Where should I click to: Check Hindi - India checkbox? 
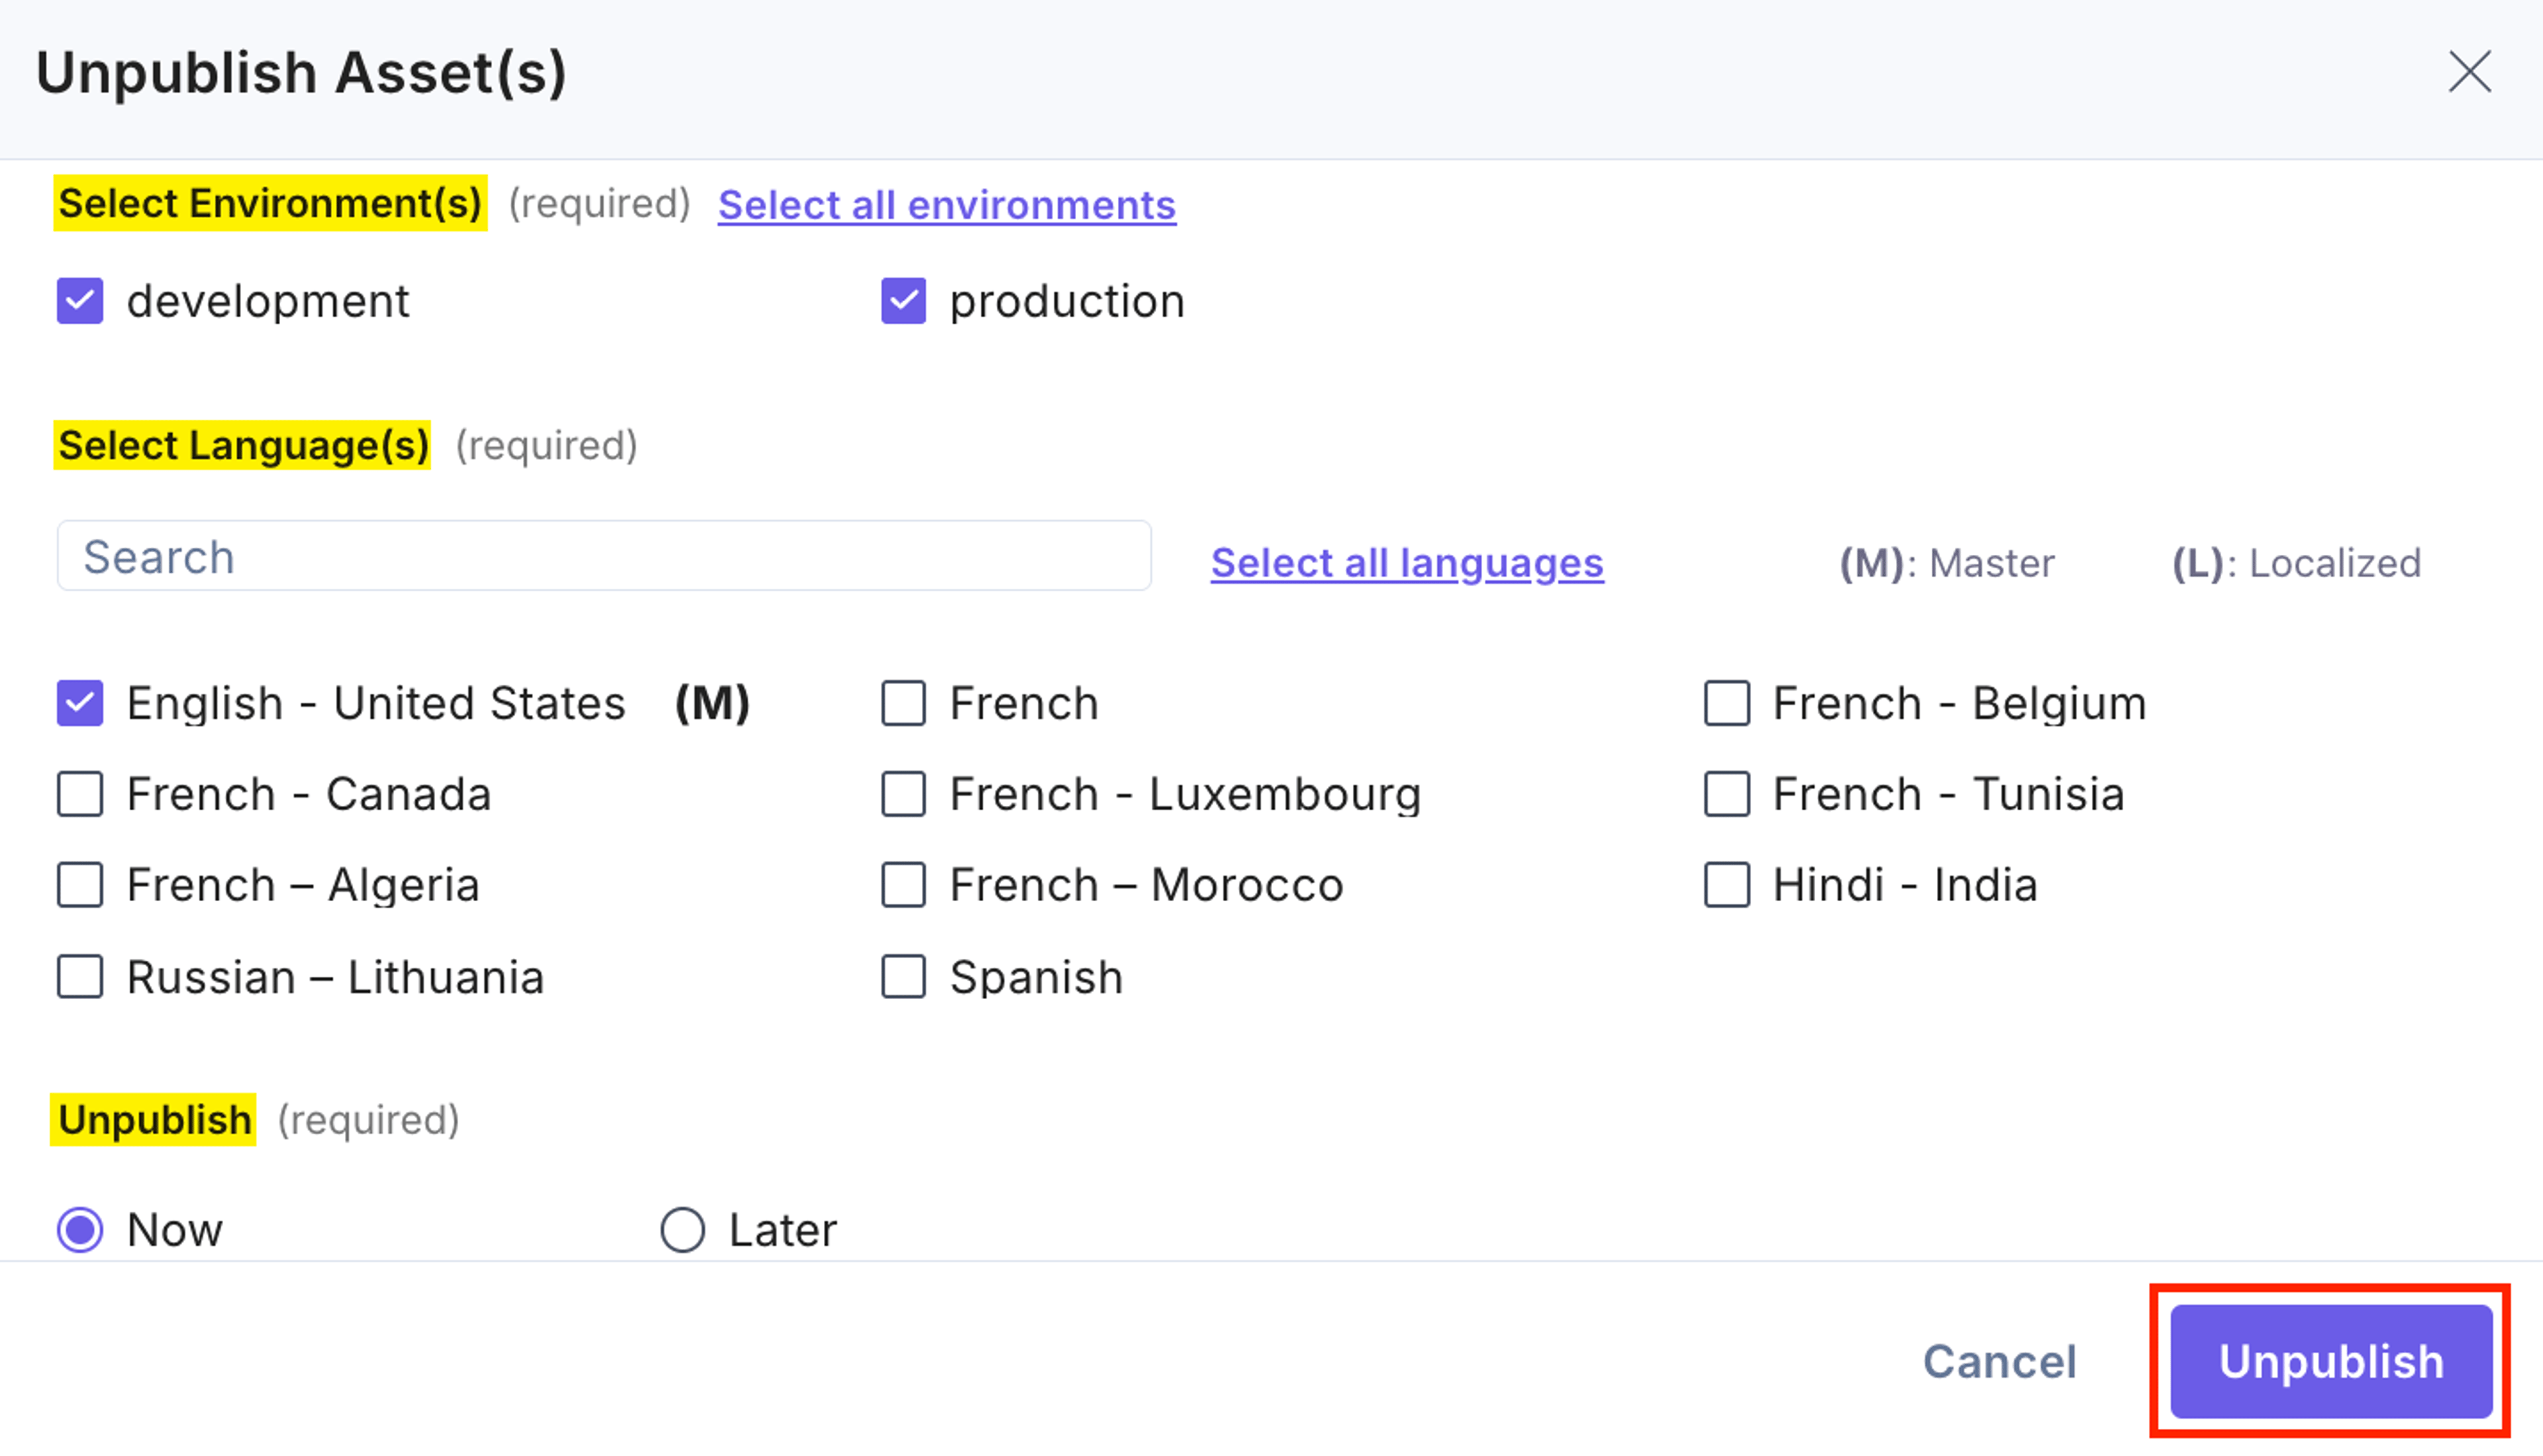pyautogui.click(x=1727, y=885)
